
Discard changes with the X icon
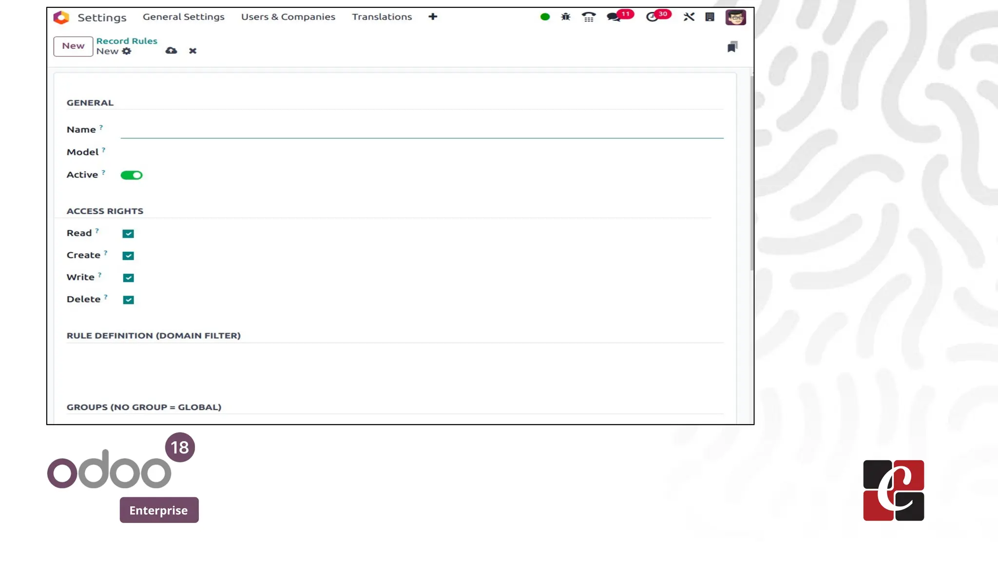(x=192, y=51)
